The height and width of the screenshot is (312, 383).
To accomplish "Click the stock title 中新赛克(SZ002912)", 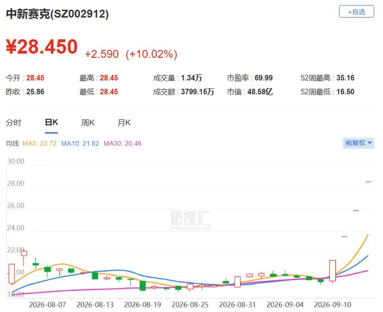I will pos(57,14).
